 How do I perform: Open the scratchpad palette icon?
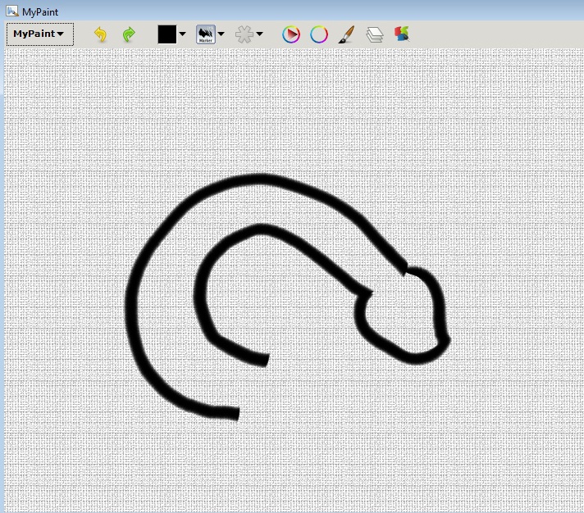click(x=402, y=34)
